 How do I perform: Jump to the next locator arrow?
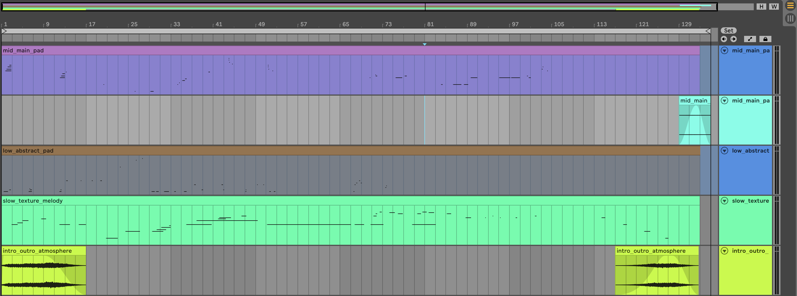(734, 39)
